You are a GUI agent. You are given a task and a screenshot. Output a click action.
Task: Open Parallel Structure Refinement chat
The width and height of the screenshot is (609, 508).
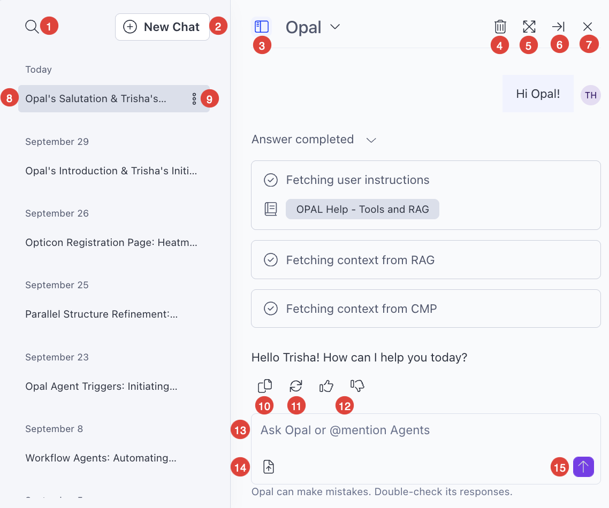pos(102,314)
